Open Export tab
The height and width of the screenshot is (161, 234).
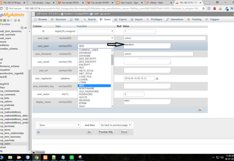(121, 19)
